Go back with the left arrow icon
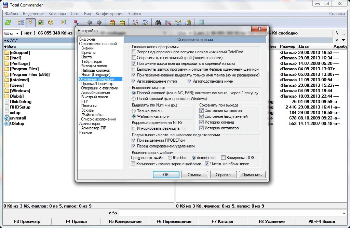Screen dimensions: 350x228 click(x=90, y=23)
